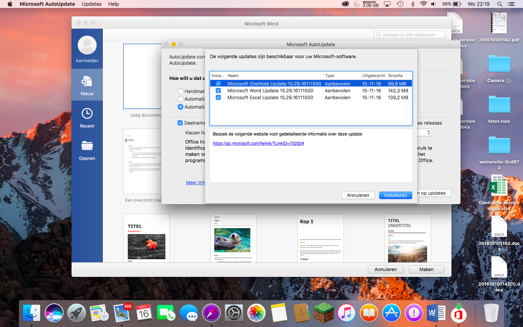Open Microsoft Word in the Dock
Screen dimensions: 523x327
436,312
